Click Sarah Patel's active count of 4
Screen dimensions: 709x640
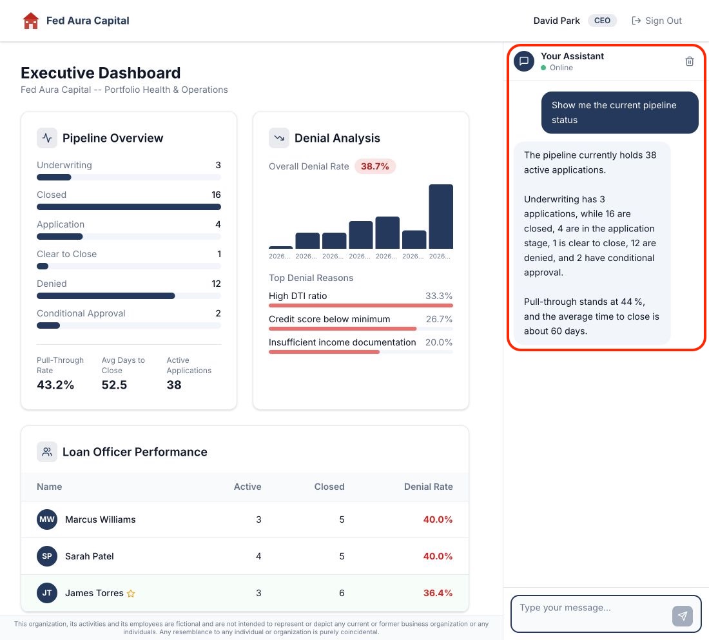(x=258, y=556)
